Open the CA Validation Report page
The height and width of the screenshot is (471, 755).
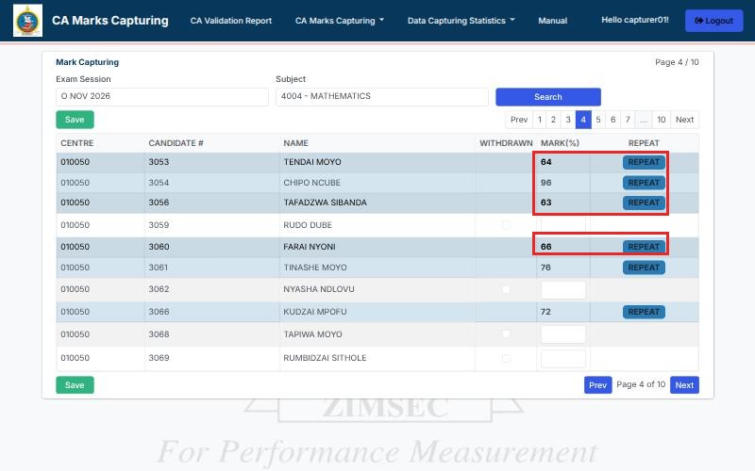(x=230, y=21)
